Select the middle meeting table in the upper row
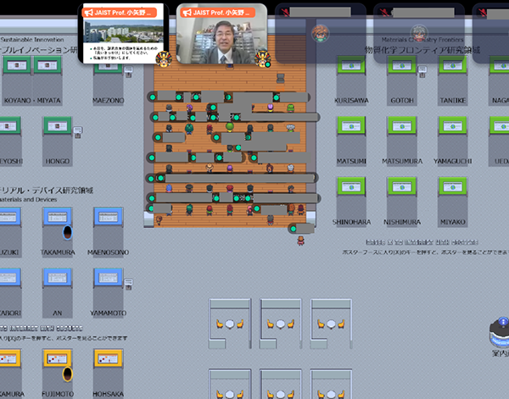Screen dimensions: 509x399 click(281, 324)
